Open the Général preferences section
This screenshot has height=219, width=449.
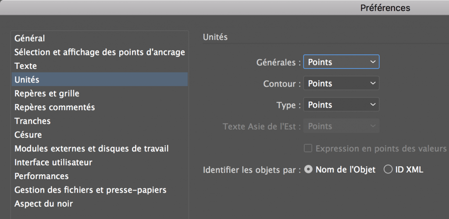30,39
